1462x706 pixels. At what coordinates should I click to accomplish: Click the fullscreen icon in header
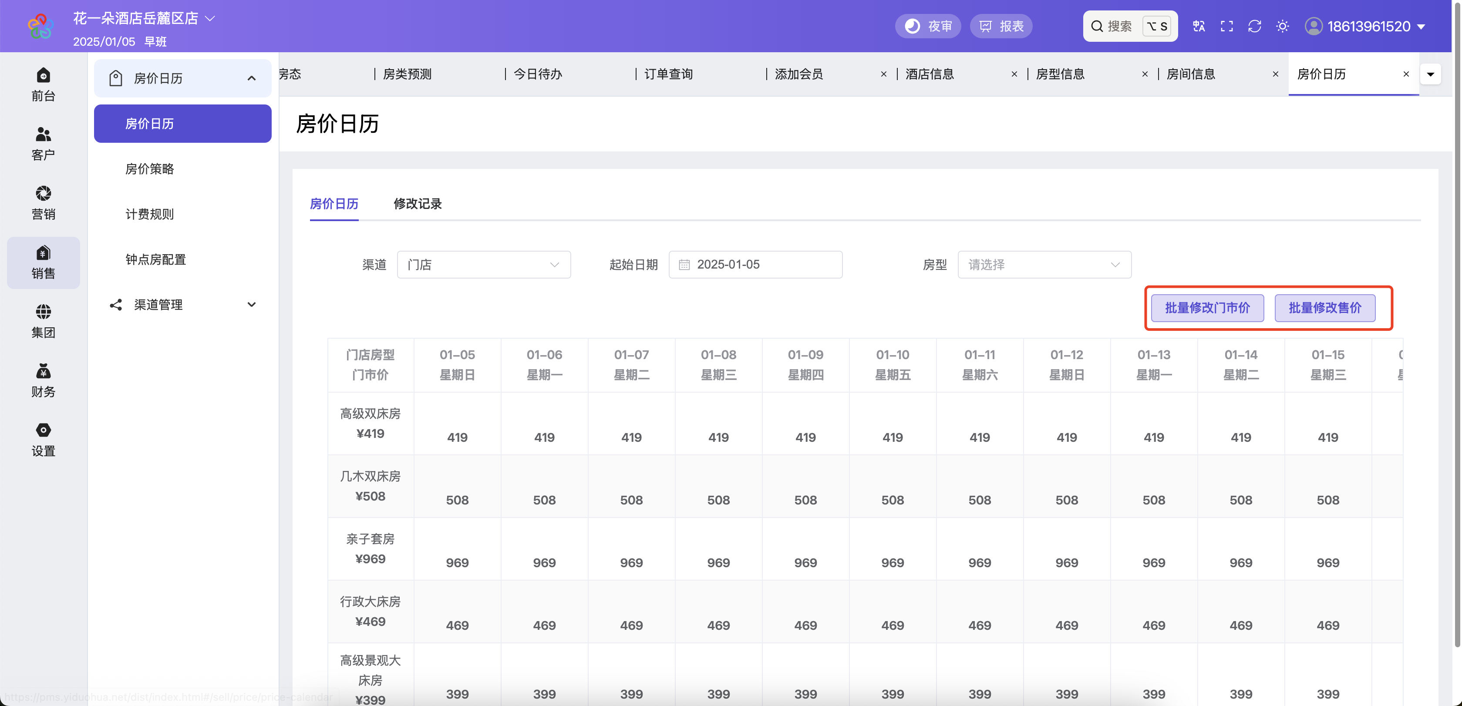click(1226, 26)
